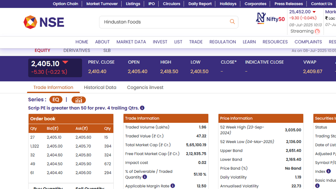Click the red down triangle beside 2,405.10

pyautogui.click(x=65, y=62)
